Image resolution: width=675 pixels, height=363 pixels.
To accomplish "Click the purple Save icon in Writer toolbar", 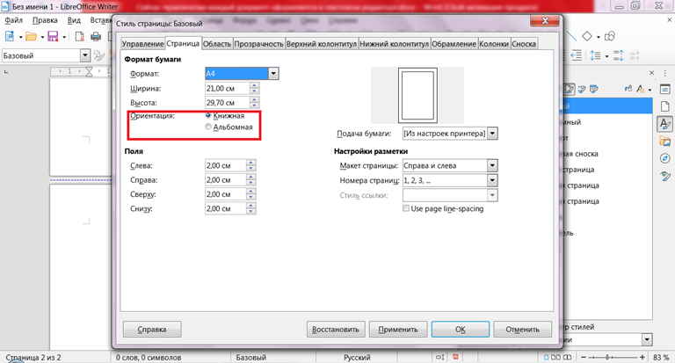I will click(53, 37).
